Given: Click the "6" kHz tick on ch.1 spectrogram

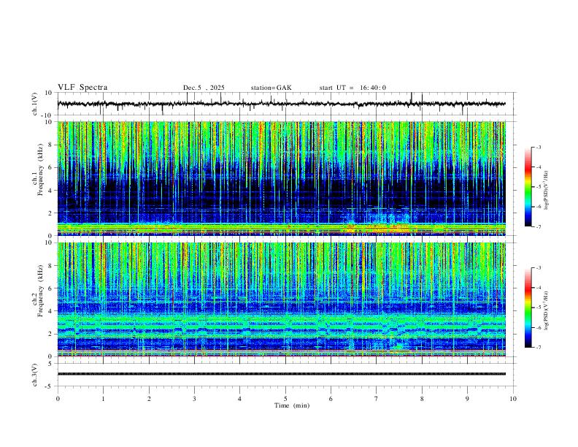Looking at the screenshot, I should click(50, 167).
